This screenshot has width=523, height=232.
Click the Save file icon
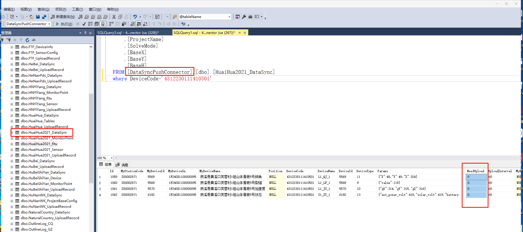[x=38, y=17]
